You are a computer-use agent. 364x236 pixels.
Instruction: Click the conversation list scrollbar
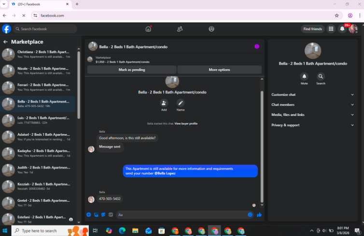79,85
